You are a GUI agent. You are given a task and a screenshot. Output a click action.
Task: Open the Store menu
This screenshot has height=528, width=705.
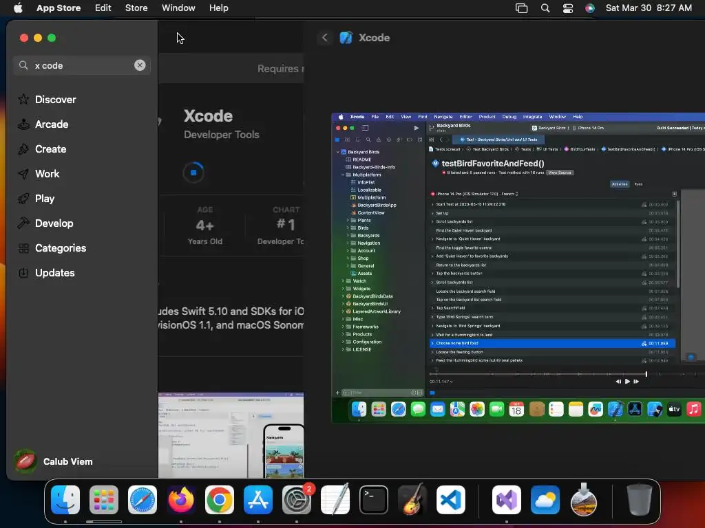pyautogui.click(x=136, y=8)
